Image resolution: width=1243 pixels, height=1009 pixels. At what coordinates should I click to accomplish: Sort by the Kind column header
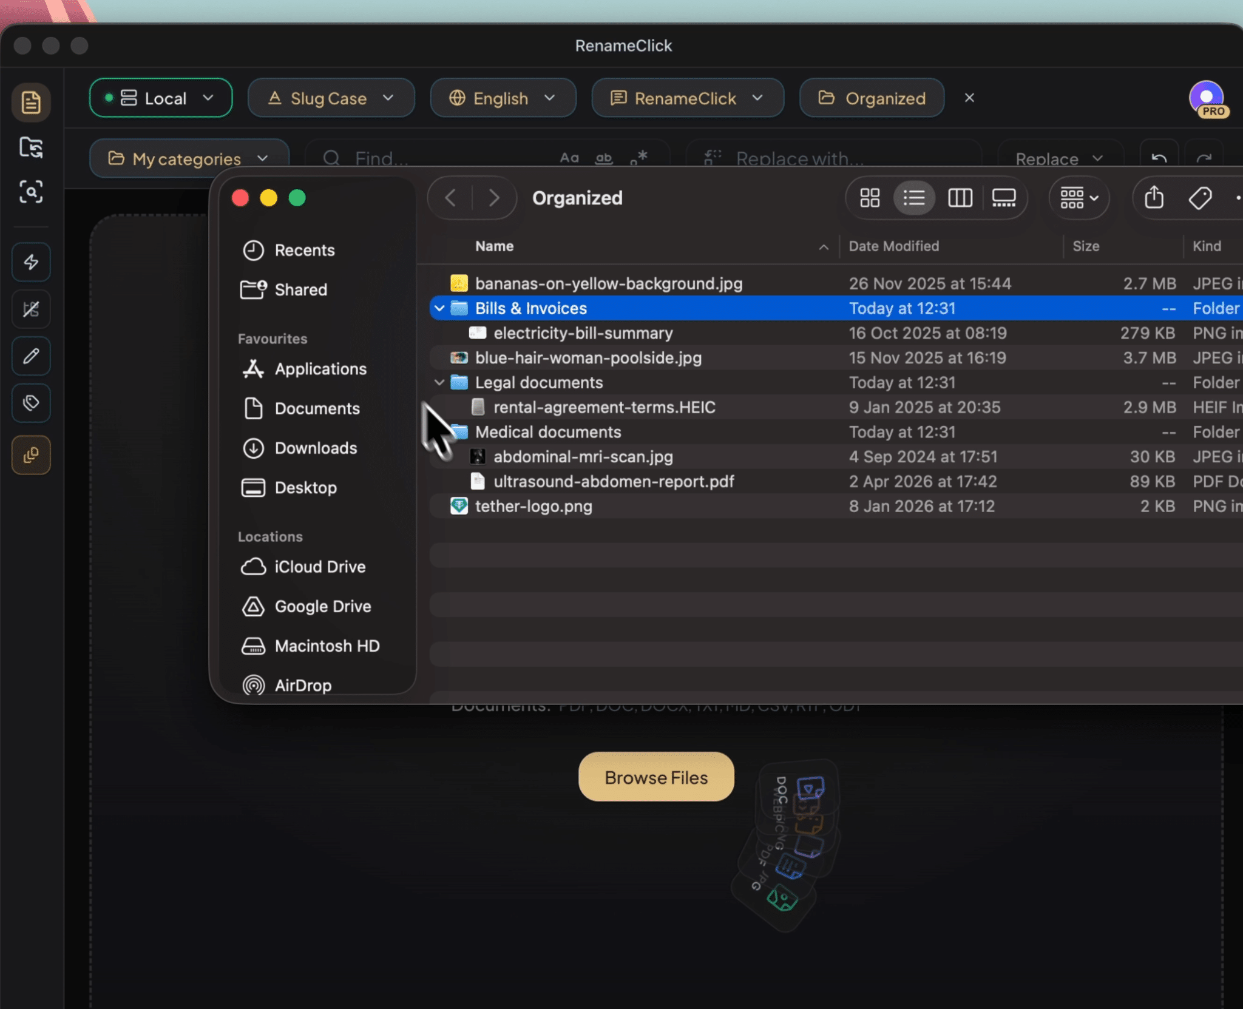coord(1213,246)
